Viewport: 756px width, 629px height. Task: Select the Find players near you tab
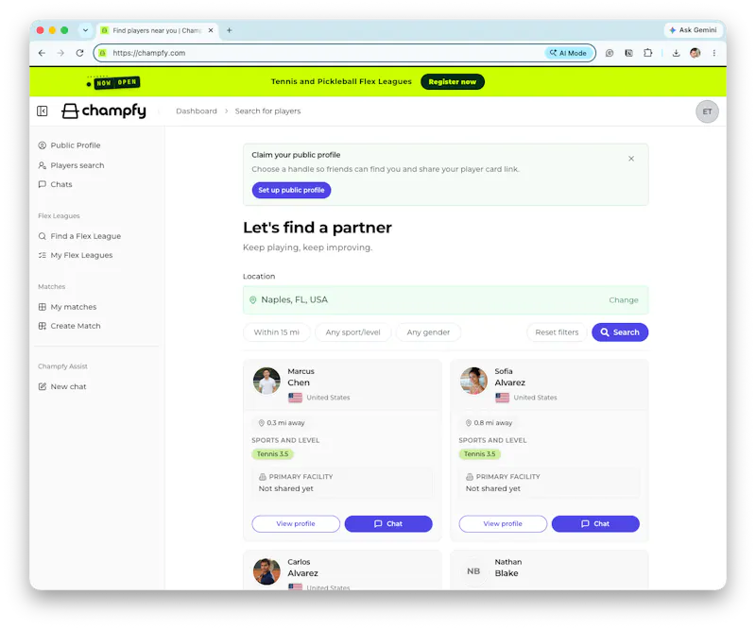coord(157,30)
